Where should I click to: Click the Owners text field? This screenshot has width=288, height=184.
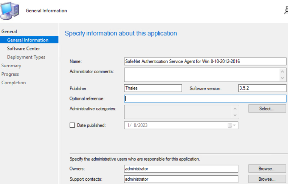tap(181, 169)
